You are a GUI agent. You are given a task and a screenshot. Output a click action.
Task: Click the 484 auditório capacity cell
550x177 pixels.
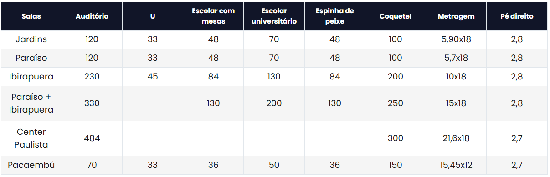coord(92,138)
